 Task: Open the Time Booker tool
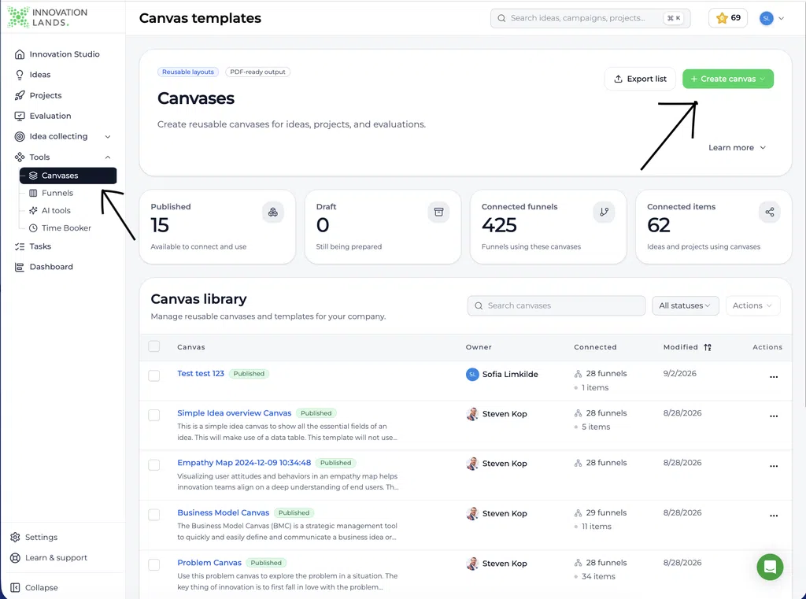coord(68,227)
